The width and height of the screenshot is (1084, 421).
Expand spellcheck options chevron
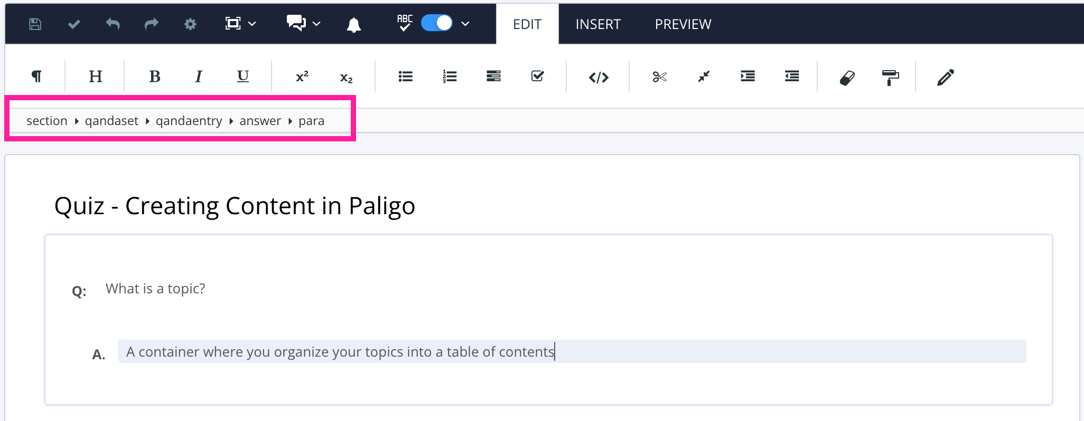tap(465, 24)
